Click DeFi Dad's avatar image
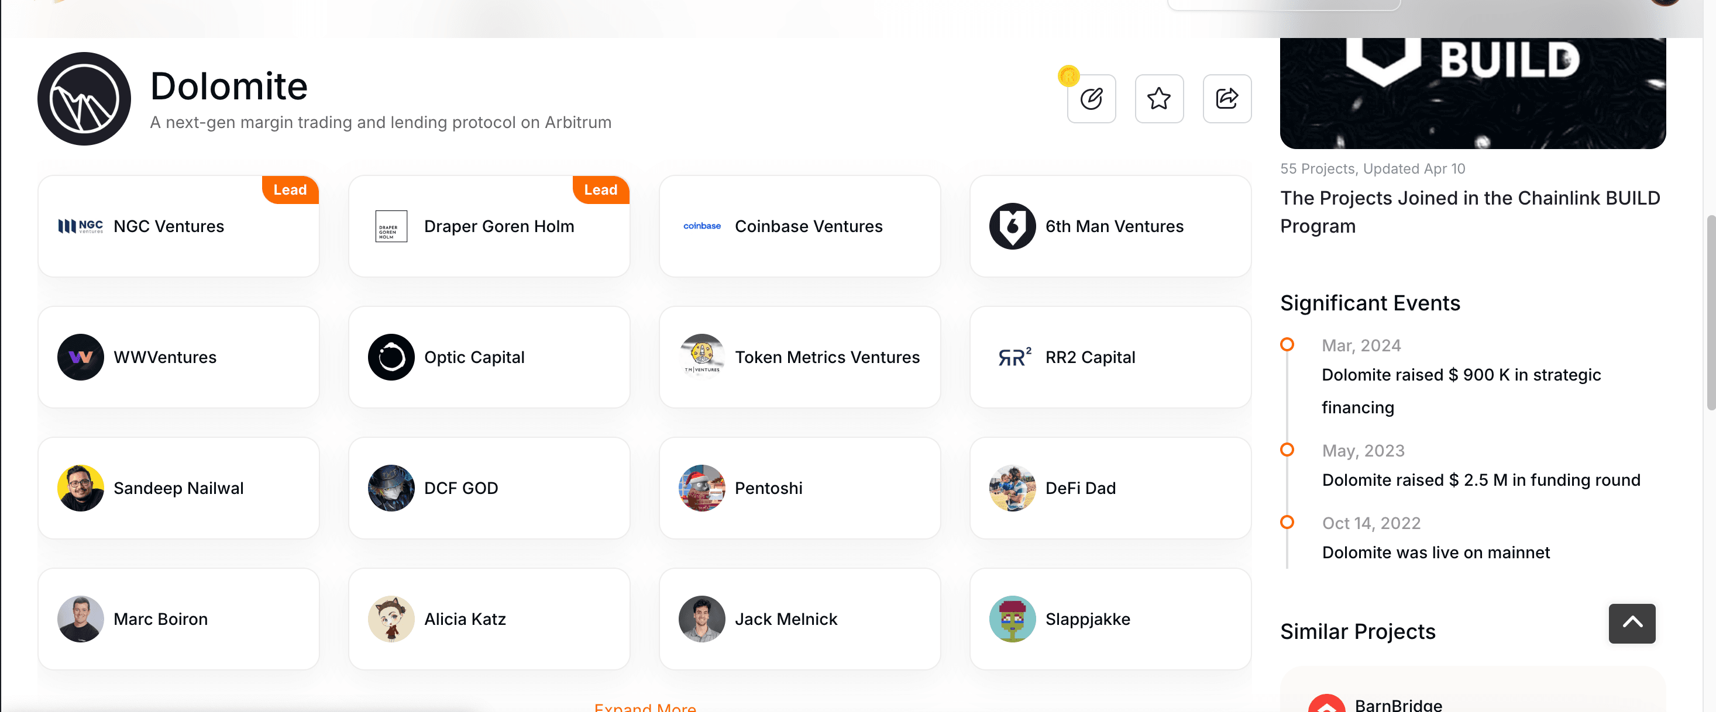The height and width of the screenshot is (712, 1716). click(1012, 488)
